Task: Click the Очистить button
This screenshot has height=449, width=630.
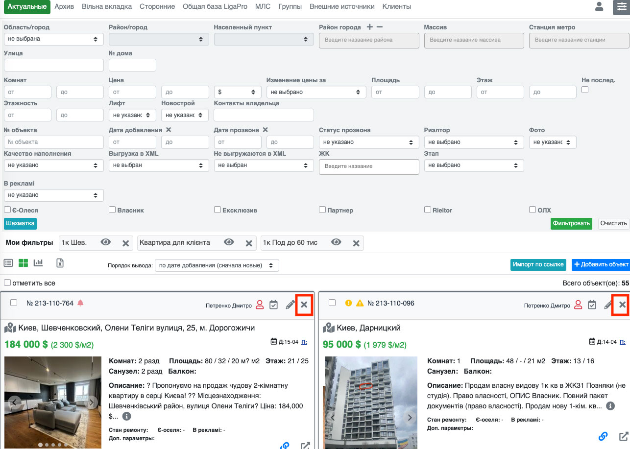Action: coord(614,224)
